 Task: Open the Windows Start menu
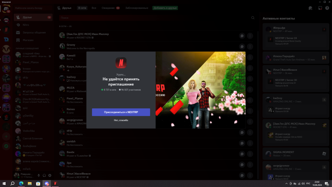(x=4, y=184)
